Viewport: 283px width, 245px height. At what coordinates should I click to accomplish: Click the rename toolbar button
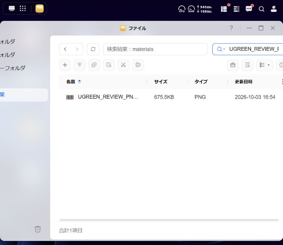point(138,65)
